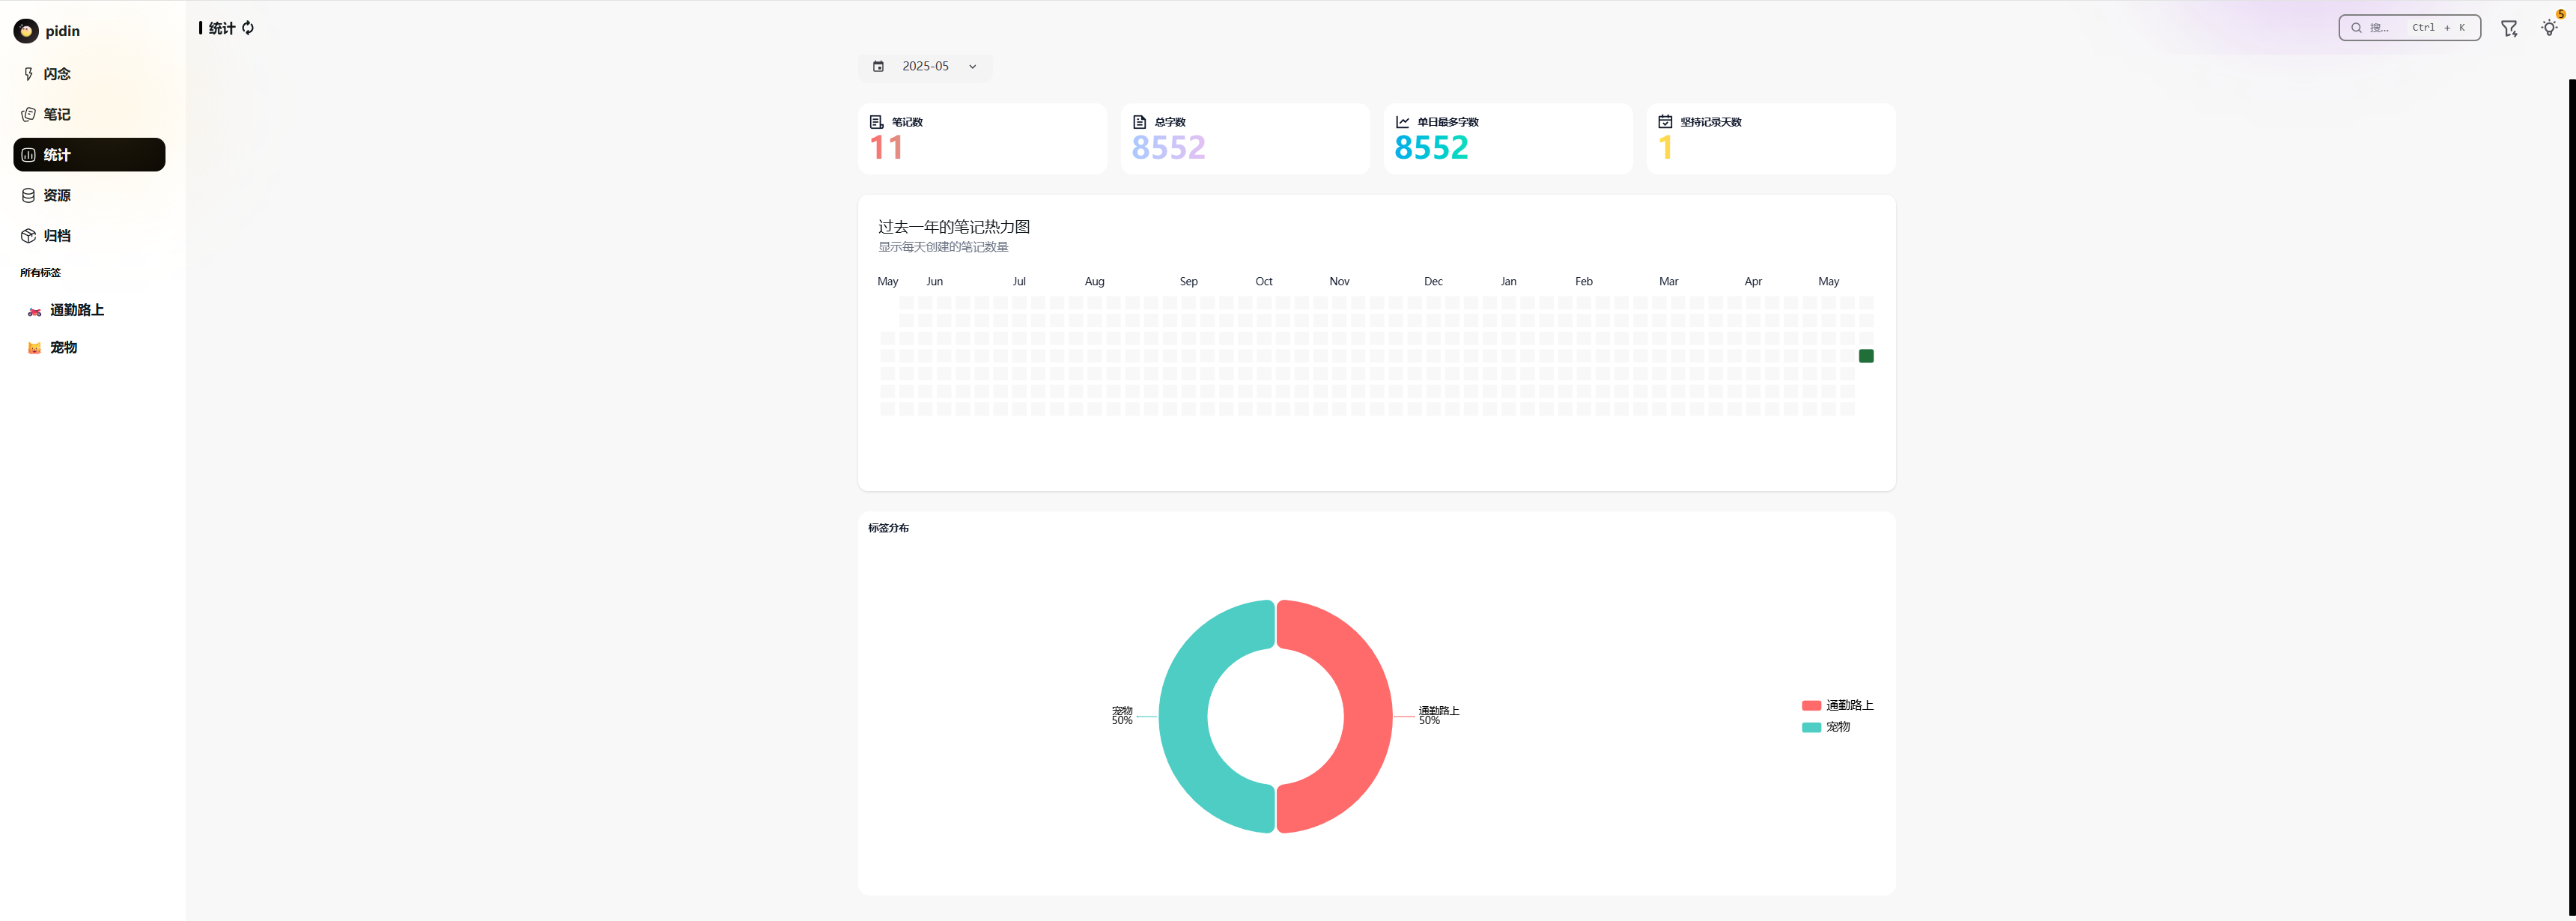Click the 笔记数 document icon

876,122
